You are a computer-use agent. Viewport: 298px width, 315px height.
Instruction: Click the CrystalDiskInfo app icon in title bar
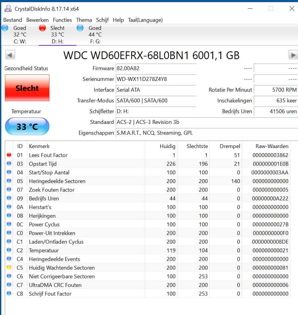8,9
